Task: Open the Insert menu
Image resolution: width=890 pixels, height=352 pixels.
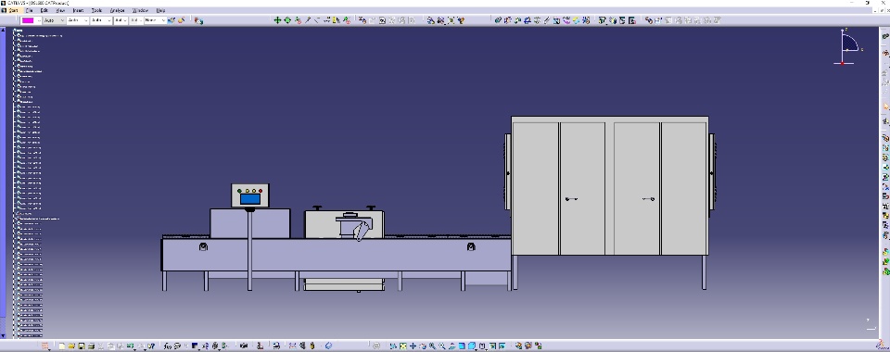Action: click(x=78, y=10)
